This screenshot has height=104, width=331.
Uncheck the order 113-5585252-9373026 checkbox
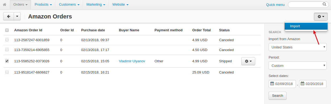pos(7,61)
